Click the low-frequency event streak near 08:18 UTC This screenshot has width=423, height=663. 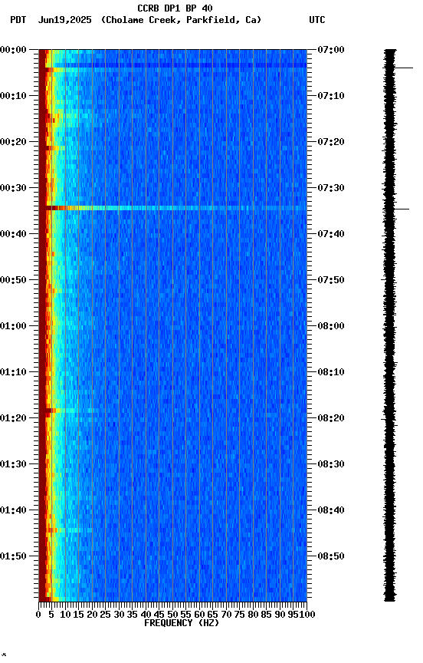pos(70,411)
